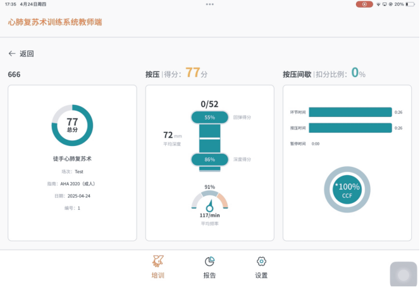
Task: Click the 环节时间 progress bar
Action: (350, 112)
